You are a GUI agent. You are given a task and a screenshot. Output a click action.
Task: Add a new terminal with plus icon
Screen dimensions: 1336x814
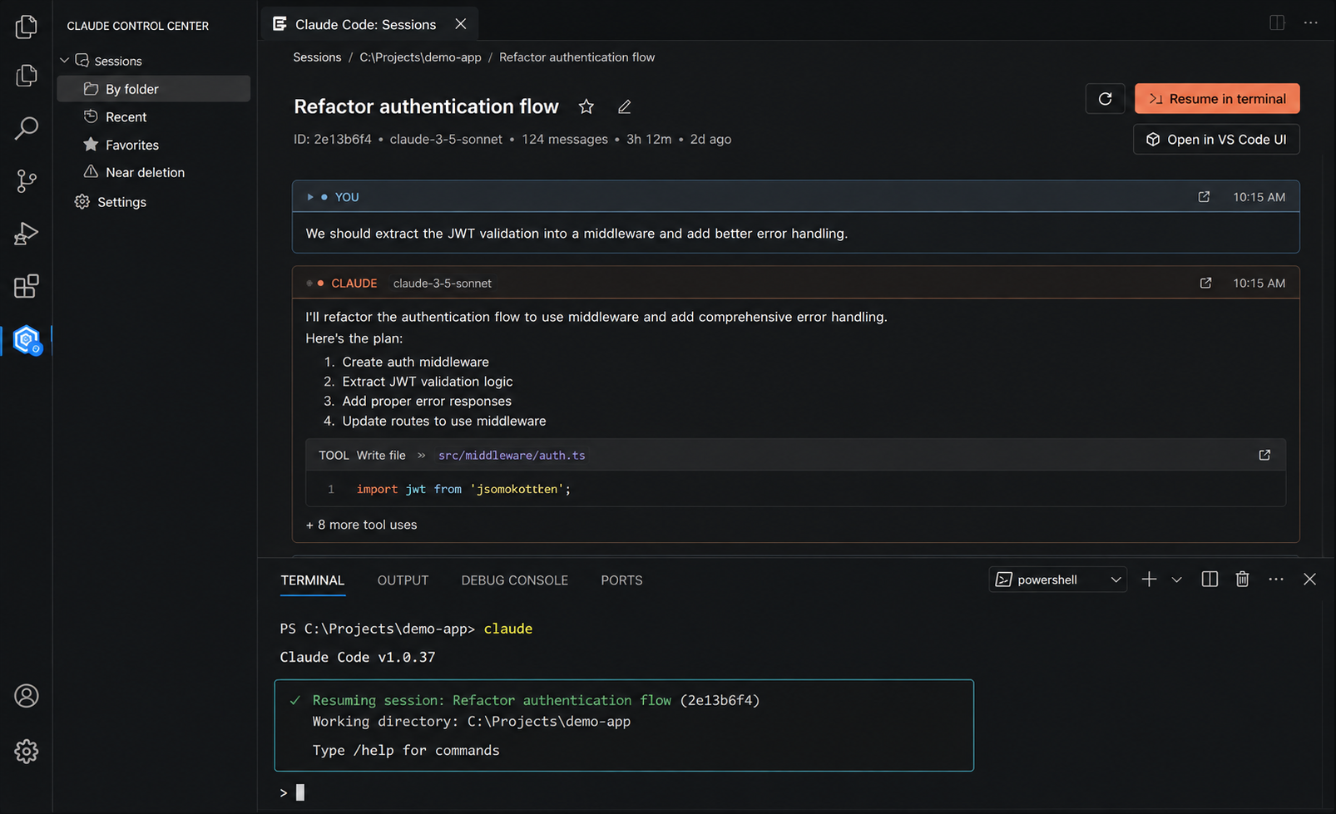point(1149,580)
